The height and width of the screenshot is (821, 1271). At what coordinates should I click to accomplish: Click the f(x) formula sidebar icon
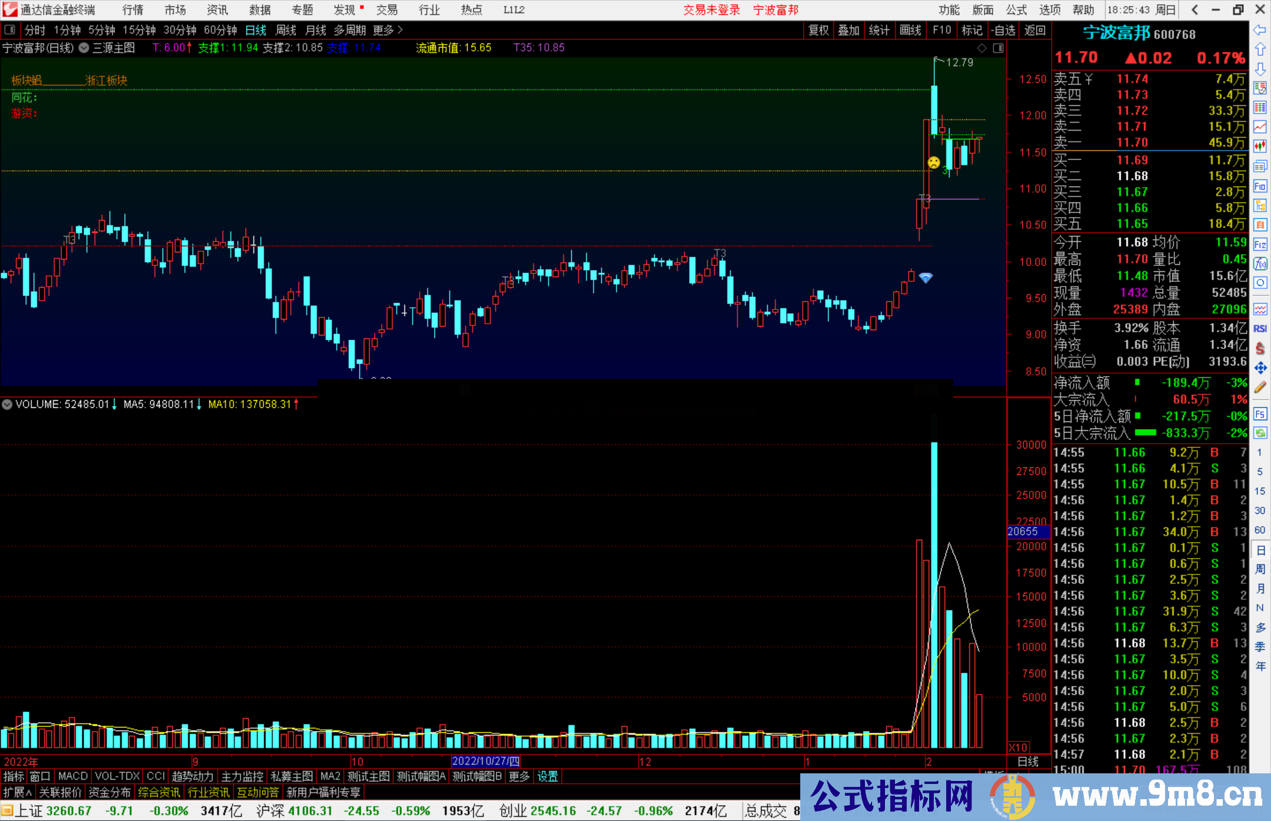[1260, 264]
